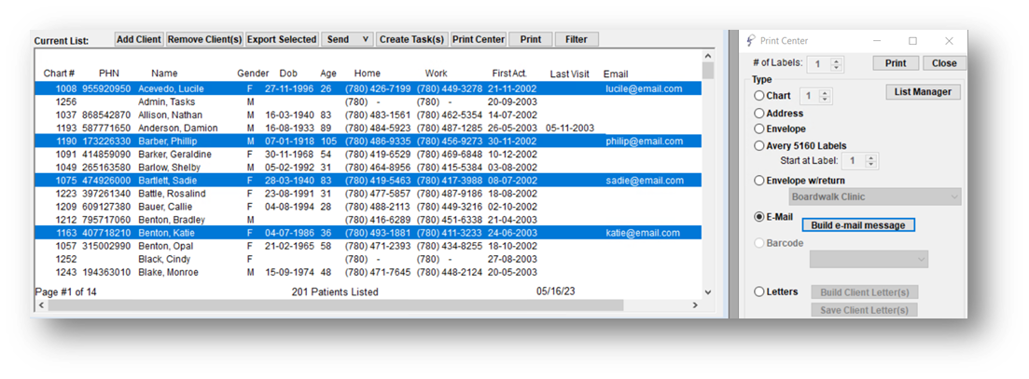Choose the Envelope radio option

tap(759, 129)
